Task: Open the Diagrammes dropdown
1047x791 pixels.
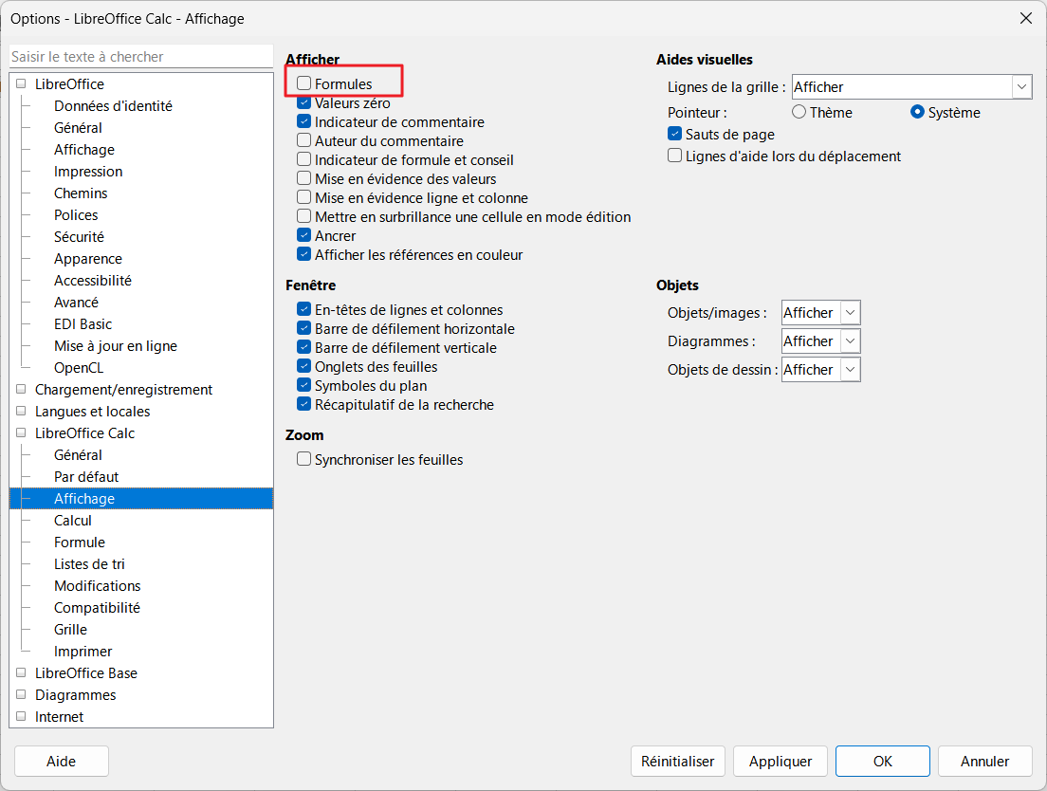Action: click(820, 341)
